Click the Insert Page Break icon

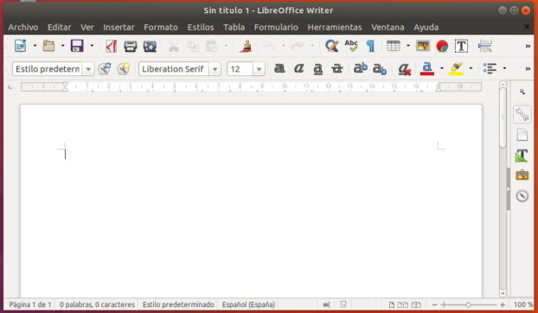click(485, 46)
